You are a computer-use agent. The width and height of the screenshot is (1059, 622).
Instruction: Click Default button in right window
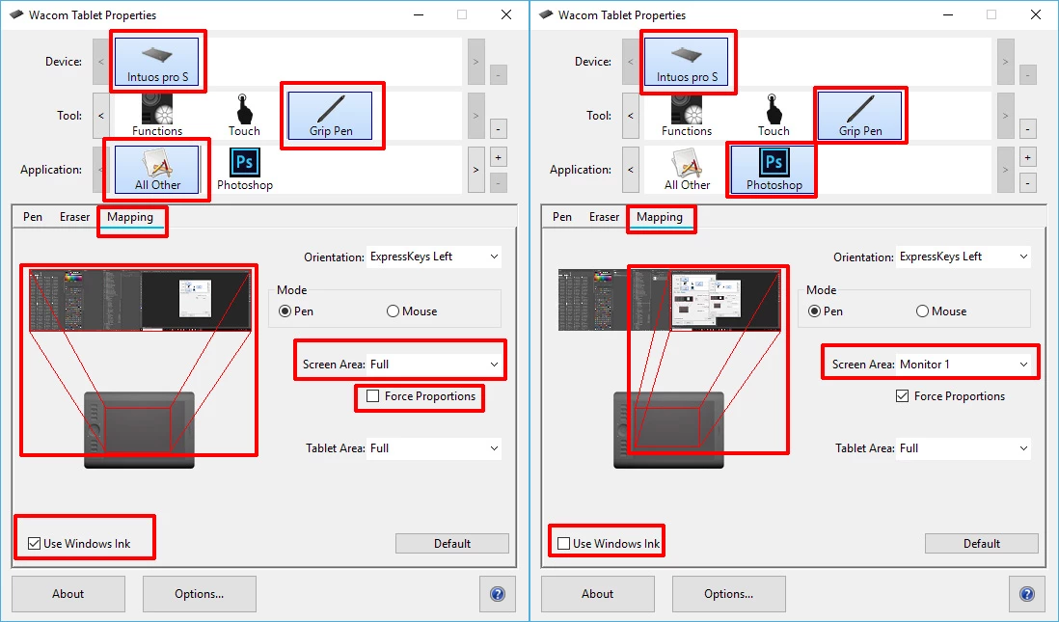coord(981,544)
